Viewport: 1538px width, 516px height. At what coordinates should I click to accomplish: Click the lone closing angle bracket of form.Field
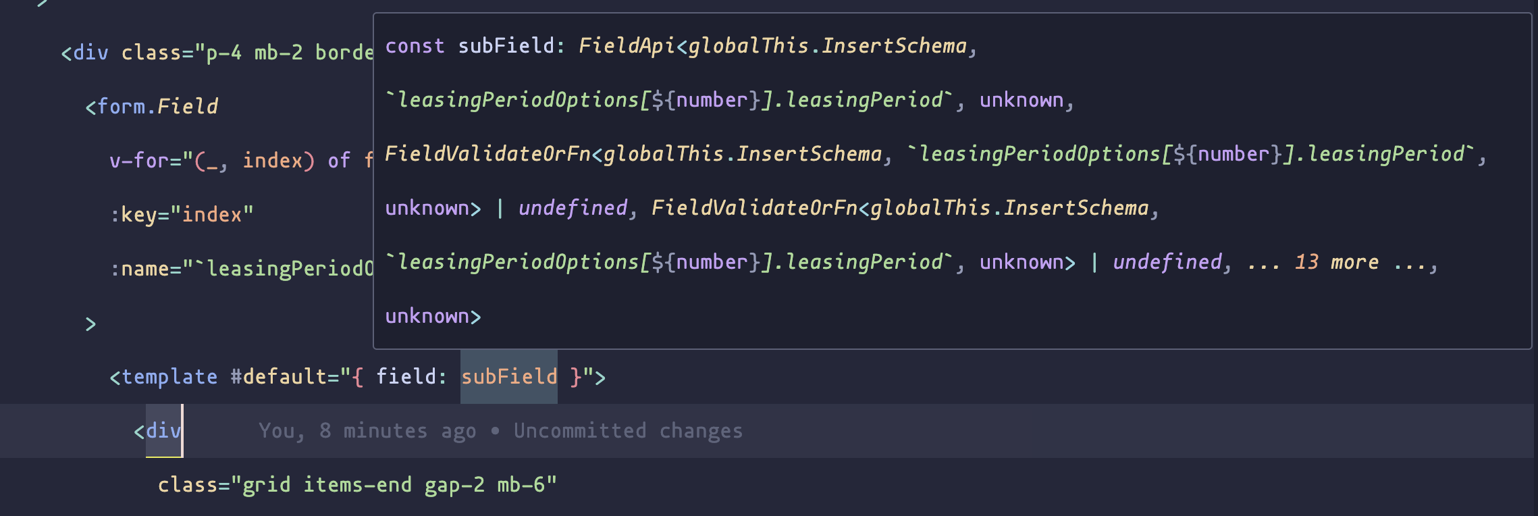[90, 324]
